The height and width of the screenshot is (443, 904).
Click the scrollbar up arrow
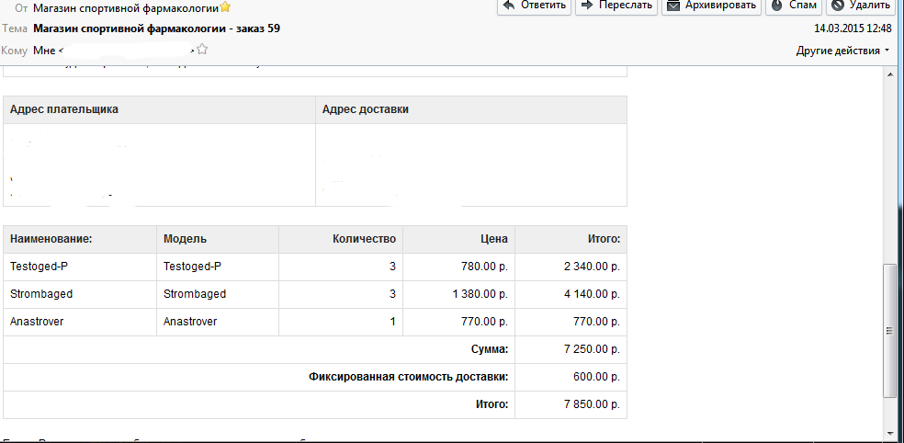[889, 74]
